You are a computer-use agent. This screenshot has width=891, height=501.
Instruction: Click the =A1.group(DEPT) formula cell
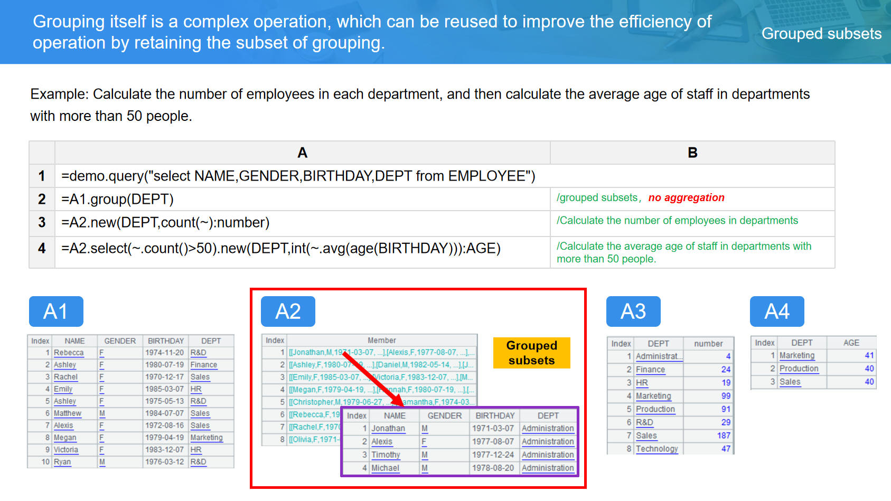(x=118, y=199)
